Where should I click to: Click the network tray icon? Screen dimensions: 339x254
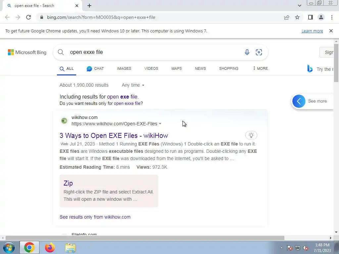[x=298, y=248]
